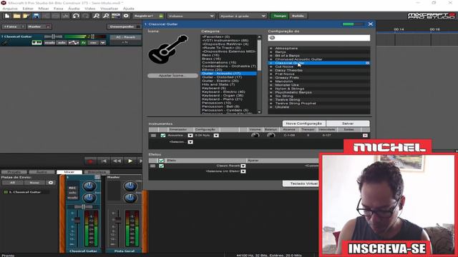
Task: Click the Rewind to Start transport button
Action: 104,161
